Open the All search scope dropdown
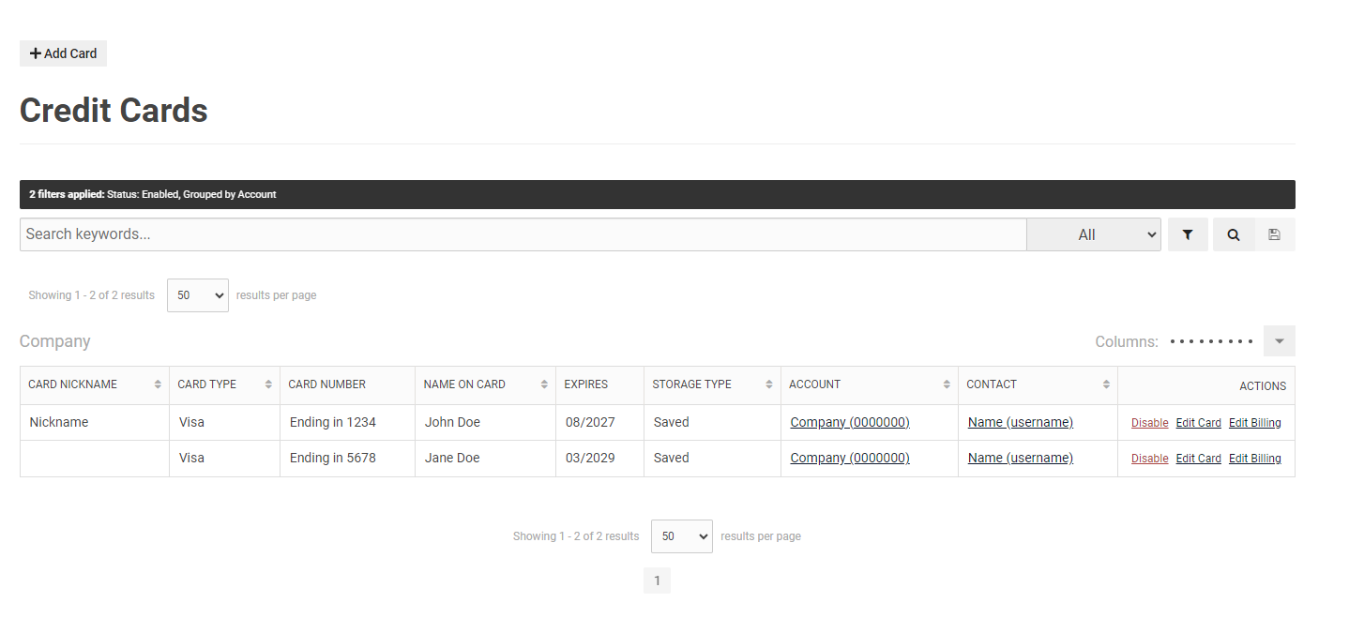1349x618 pixels. [1093, 234]
